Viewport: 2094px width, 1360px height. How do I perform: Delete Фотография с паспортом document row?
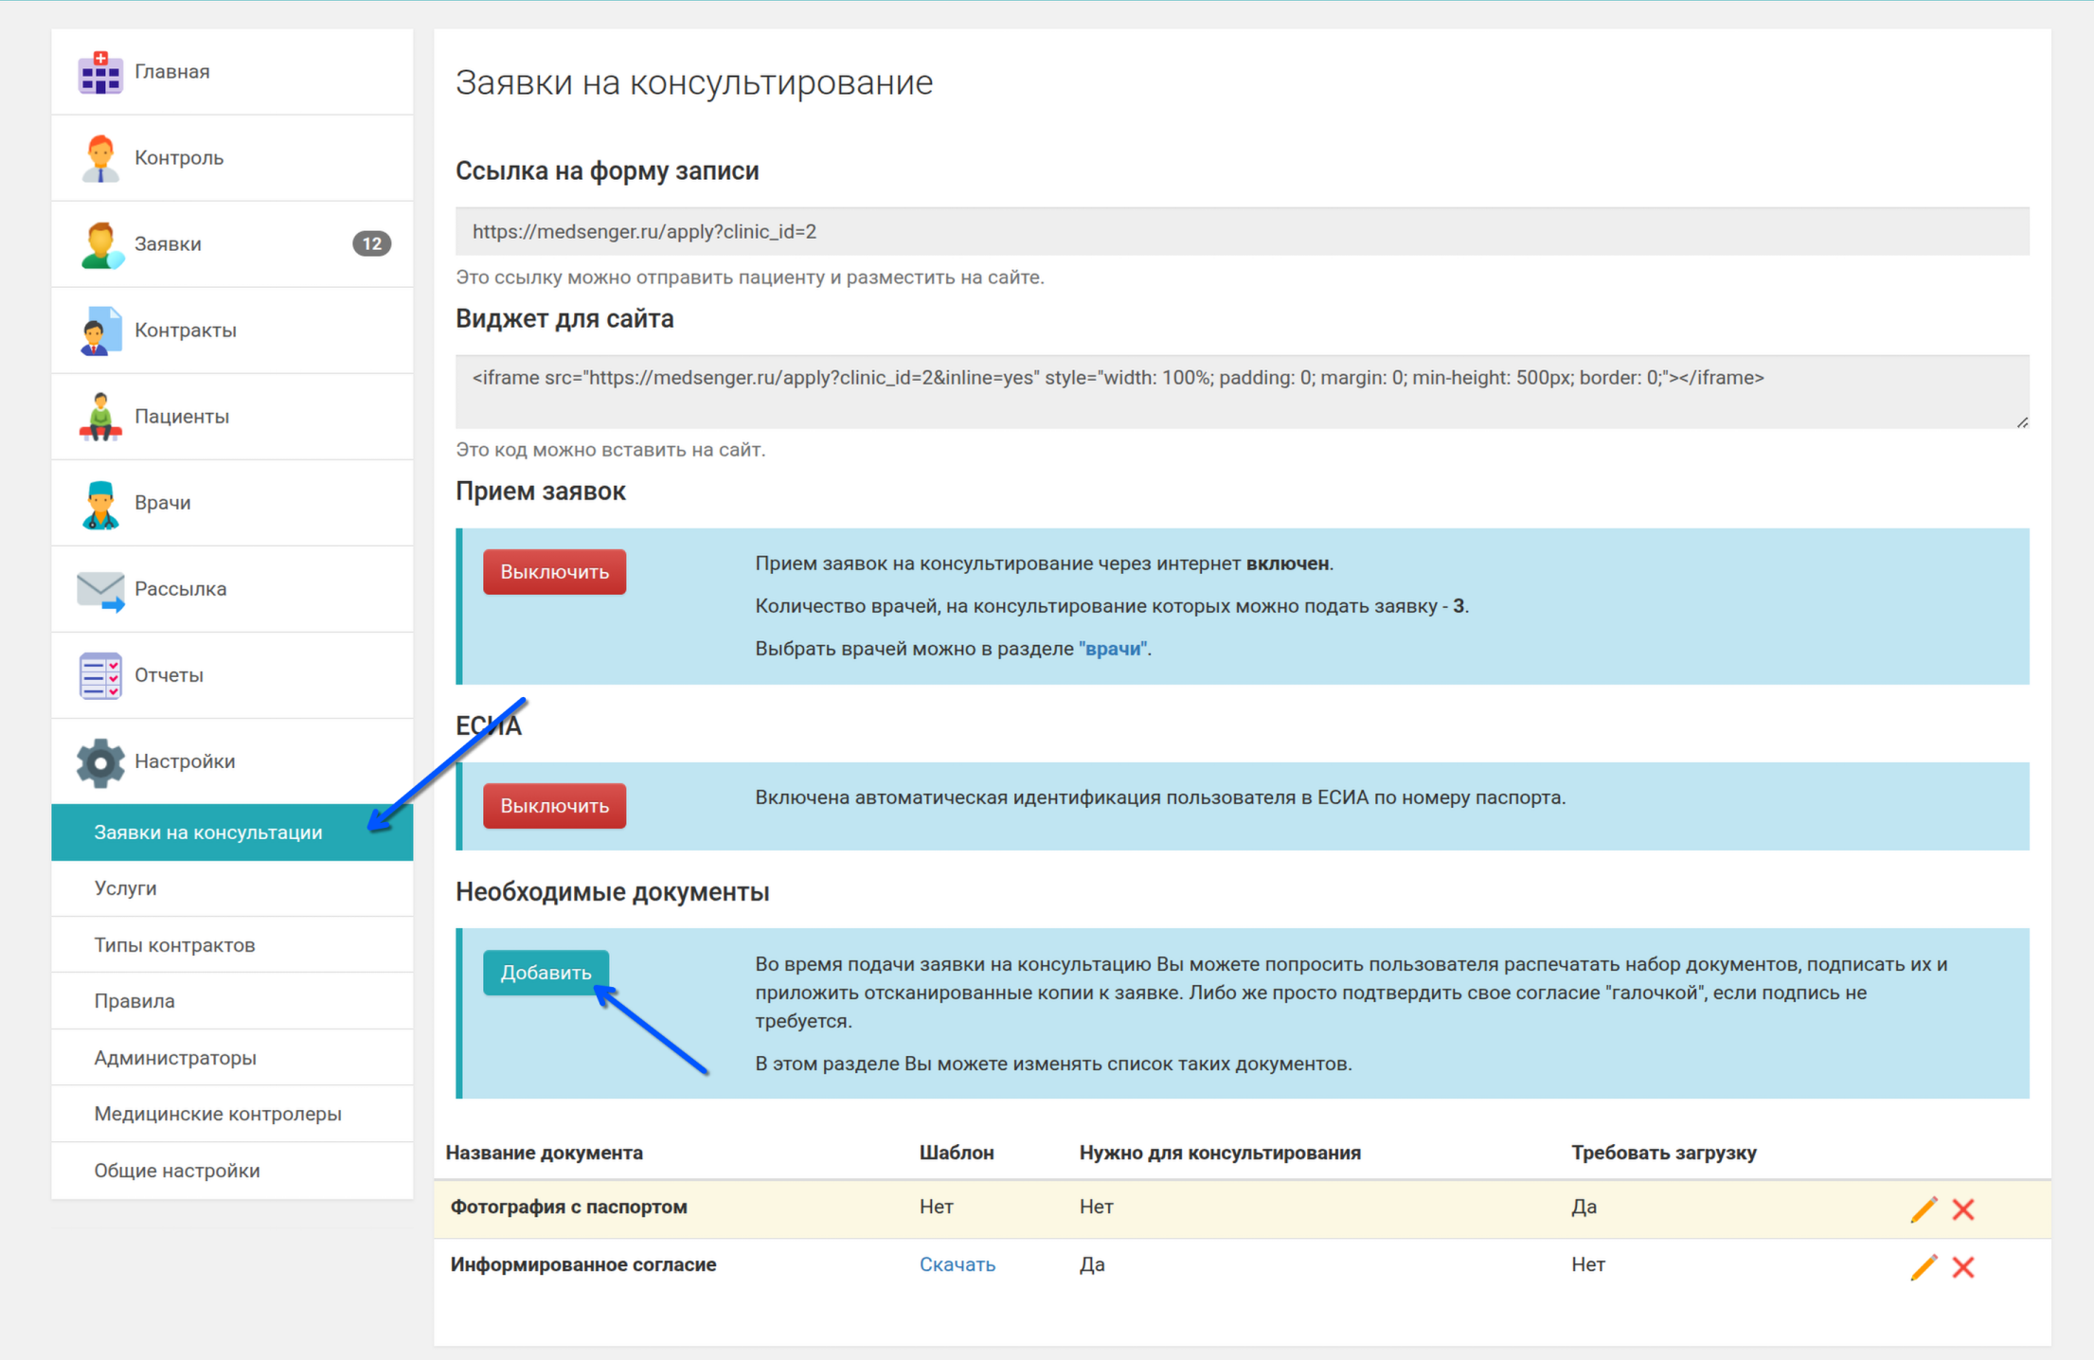click(1962, 1208)
